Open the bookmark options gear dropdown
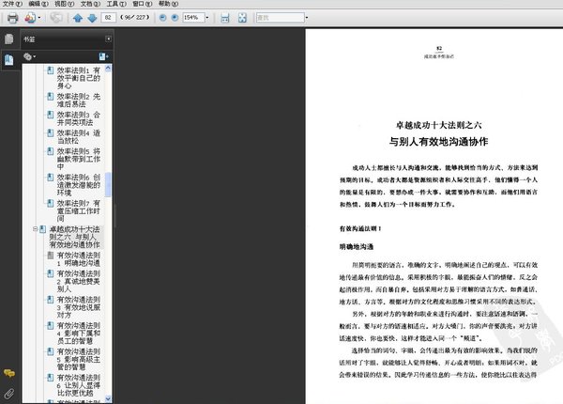The image size is (563, 404). (31, 57)
